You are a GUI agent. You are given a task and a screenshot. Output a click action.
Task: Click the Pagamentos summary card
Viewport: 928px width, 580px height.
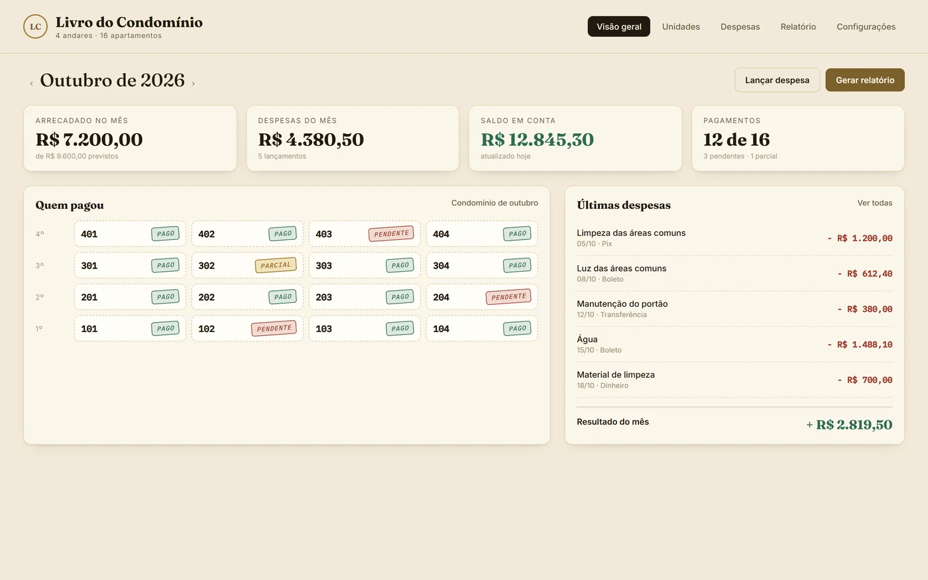click(798, 139)
